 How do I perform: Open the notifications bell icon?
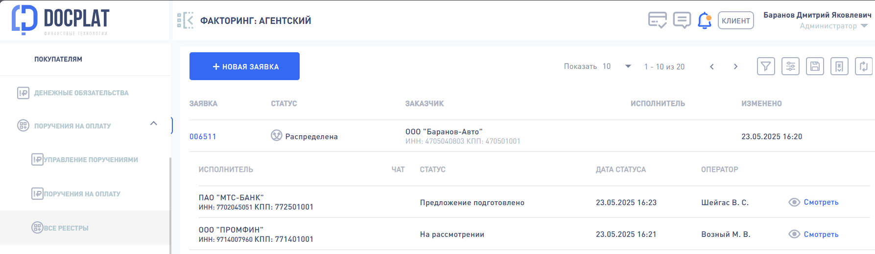(705, 21)
